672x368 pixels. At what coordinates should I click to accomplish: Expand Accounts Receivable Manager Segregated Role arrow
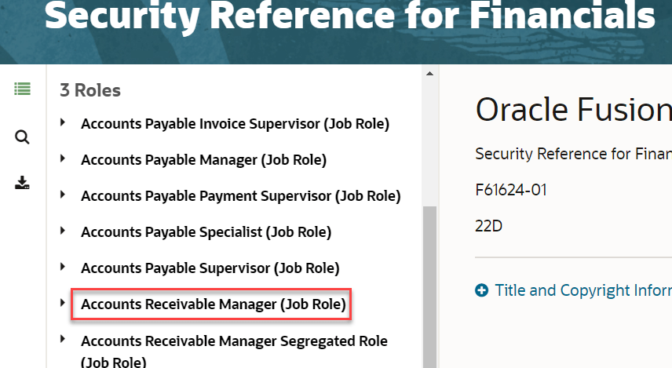(x=63, y=339)
